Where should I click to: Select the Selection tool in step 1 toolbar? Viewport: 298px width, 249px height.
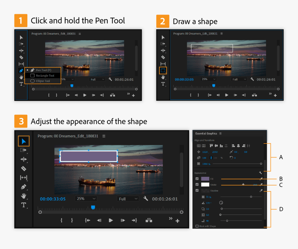click(x=21, y=37)
